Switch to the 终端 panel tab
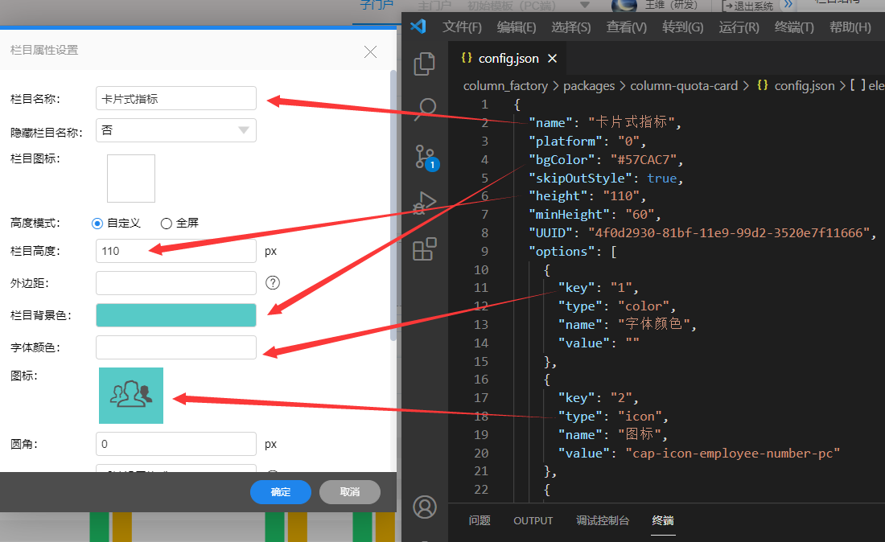 (663, 520)
